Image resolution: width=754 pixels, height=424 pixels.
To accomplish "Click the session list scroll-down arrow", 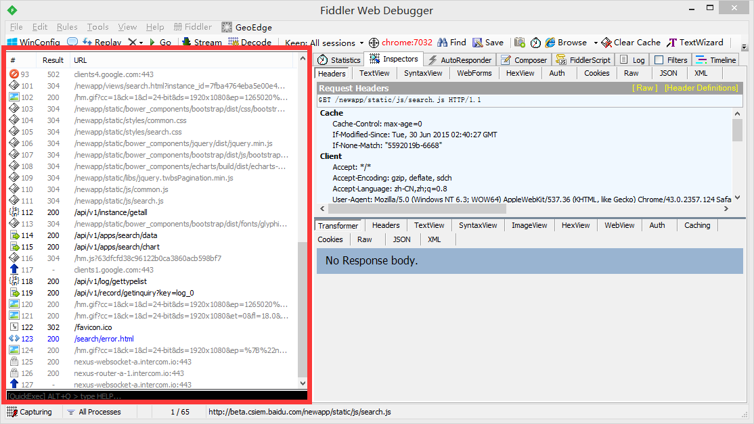I will coord(303,383).
